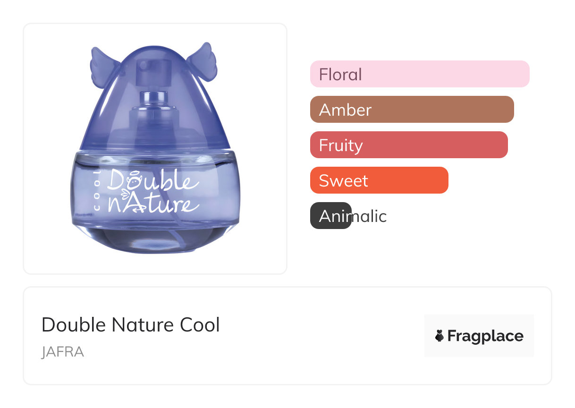This screenshot has width=575, height=408.
Task: Click the spray nozzle inside the cap
Action: [150, 72]
